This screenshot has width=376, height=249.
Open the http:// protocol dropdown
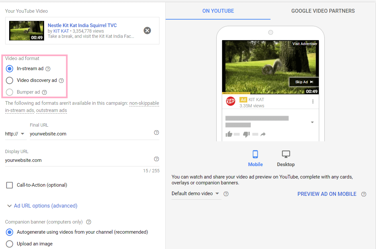pos(15,134)
